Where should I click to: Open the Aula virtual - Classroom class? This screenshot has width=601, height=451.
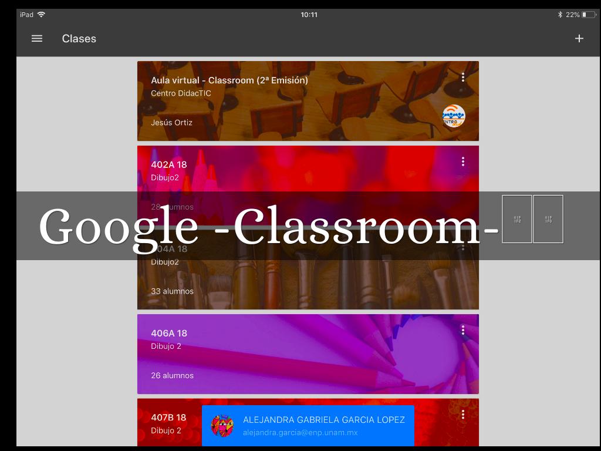click(229, 80)
